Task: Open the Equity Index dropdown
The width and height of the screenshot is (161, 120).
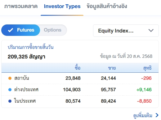Action: 126,31
